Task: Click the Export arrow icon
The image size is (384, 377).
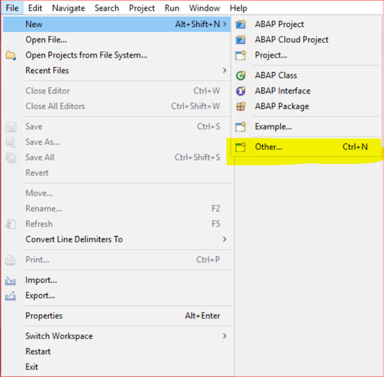Action: (10, 296)
